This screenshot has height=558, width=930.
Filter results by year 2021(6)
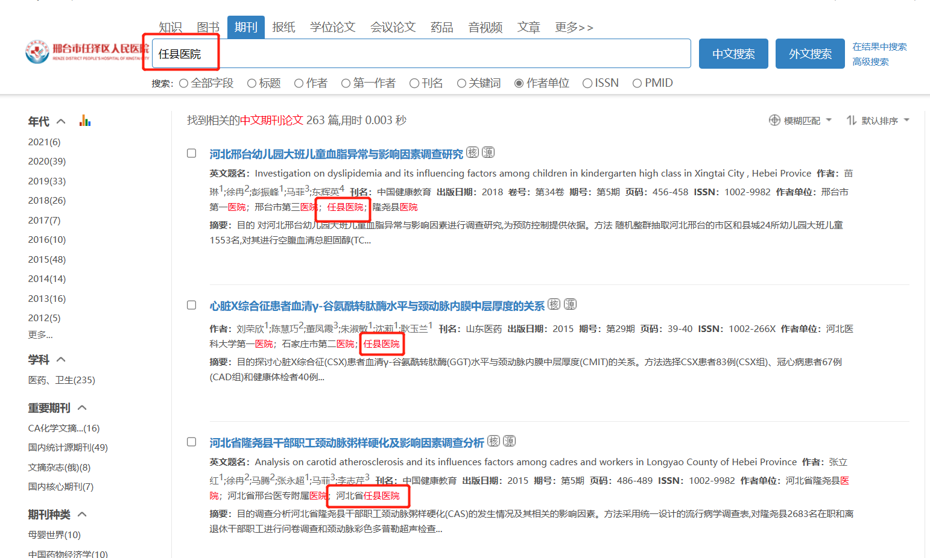pos(44,142)
